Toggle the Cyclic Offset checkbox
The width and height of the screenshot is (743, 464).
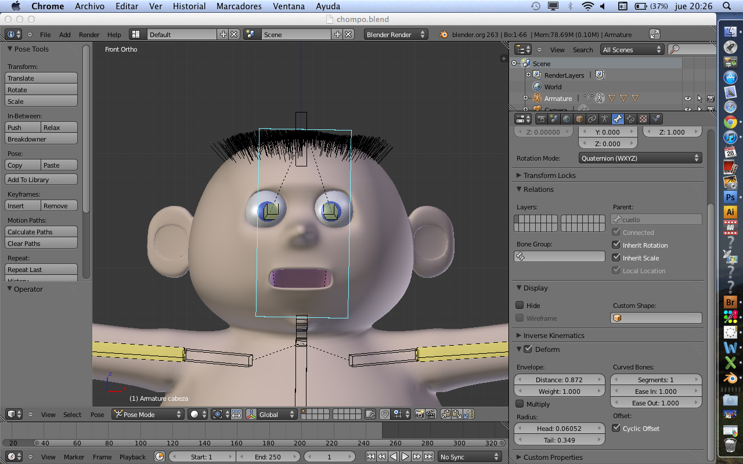[616, 429]
